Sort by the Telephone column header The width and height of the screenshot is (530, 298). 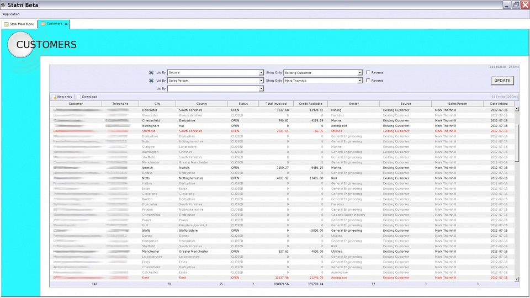[120, 104]
